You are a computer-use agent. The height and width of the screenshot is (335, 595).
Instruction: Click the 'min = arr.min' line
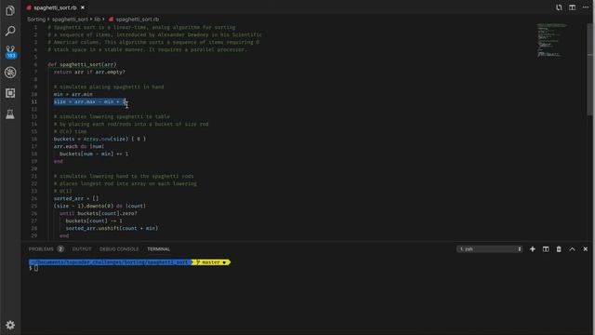click(73, 94)
